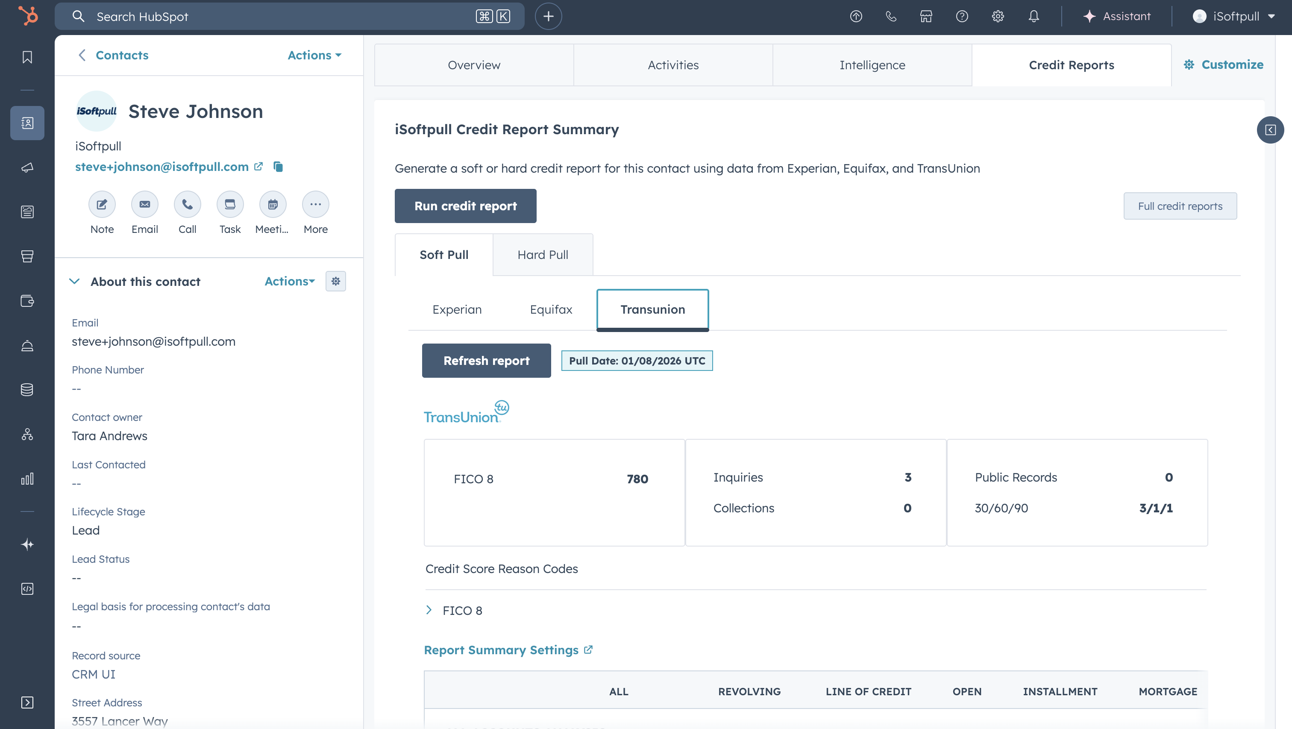
Task: Collapse the right sidebar panel toggle
Action: click(1270, 130)
